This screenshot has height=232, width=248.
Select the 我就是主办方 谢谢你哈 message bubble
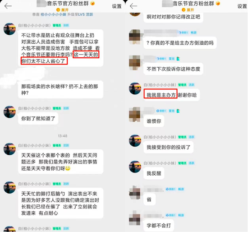pos(172,95)
